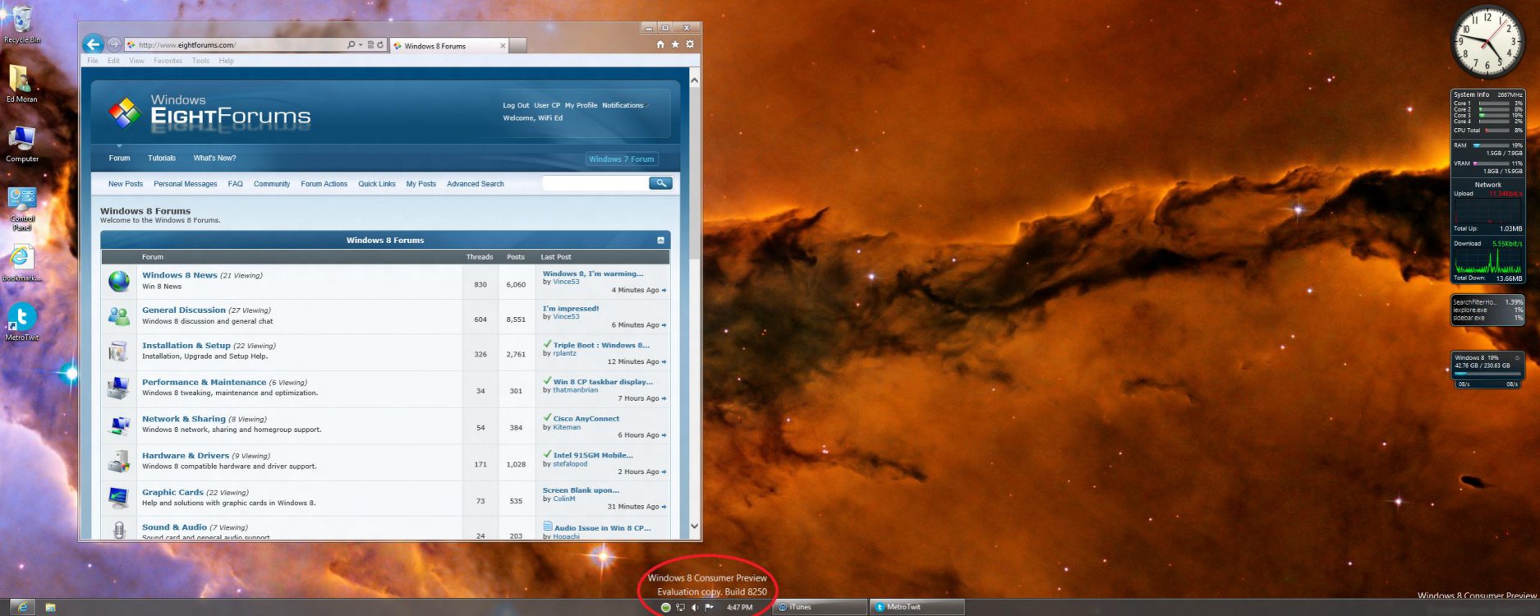The image size is (1540, 616).
Task: Open the address bar search dropdown arrow
Action: click(361, 45)
